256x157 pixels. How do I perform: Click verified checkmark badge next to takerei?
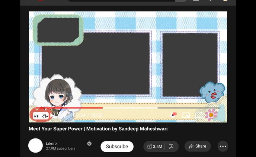pyautogui.click(x=89, y=144)
